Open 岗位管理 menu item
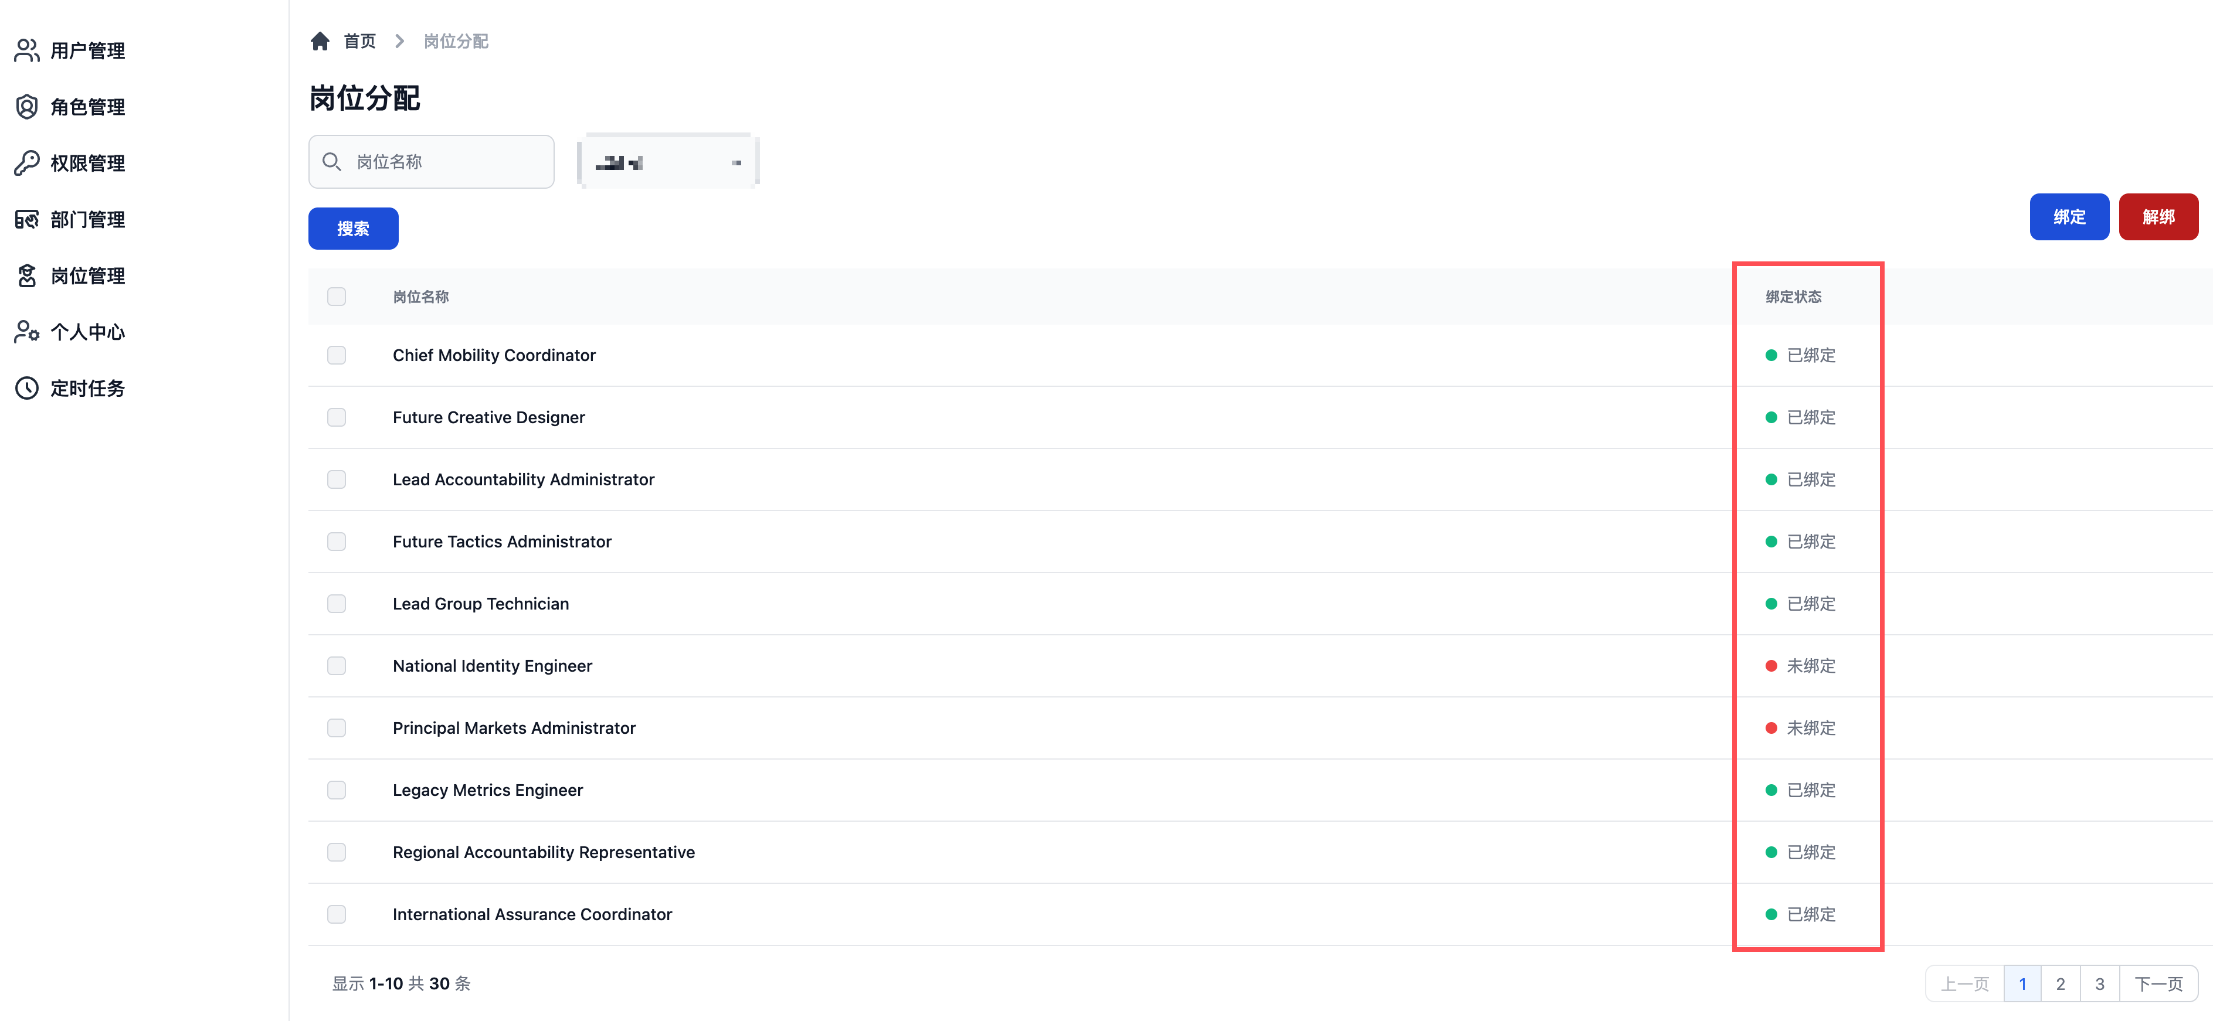2213x1021 pixels. (x=87, y=275)
